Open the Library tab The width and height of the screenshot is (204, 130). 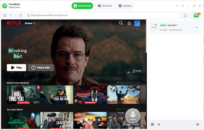[125, 6]
